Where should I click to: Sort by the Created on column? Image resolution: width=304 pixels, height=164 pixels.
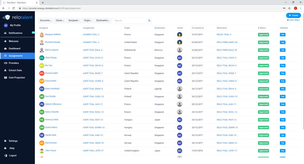click(x=198, y=28)
